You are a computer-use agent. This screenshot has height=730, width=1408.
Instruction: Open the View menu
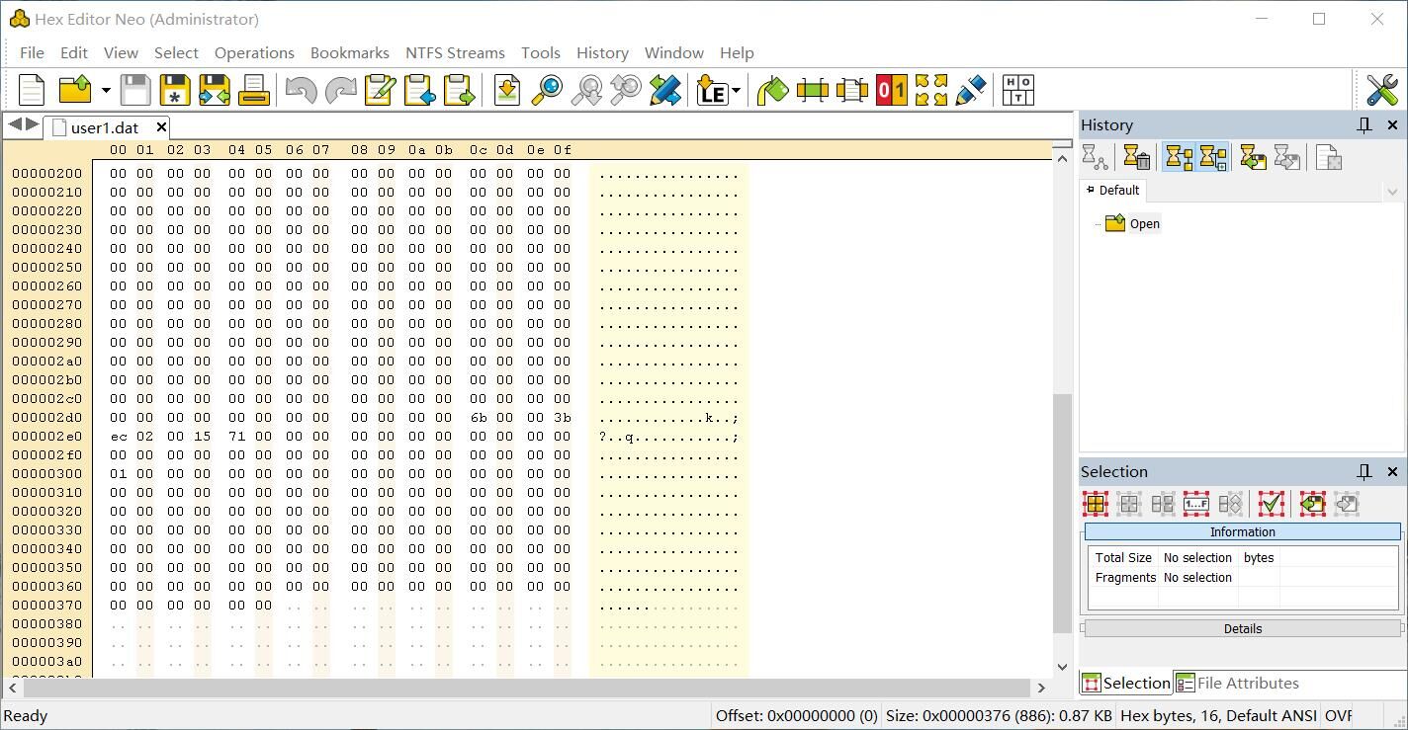click(x=121, y=52)
